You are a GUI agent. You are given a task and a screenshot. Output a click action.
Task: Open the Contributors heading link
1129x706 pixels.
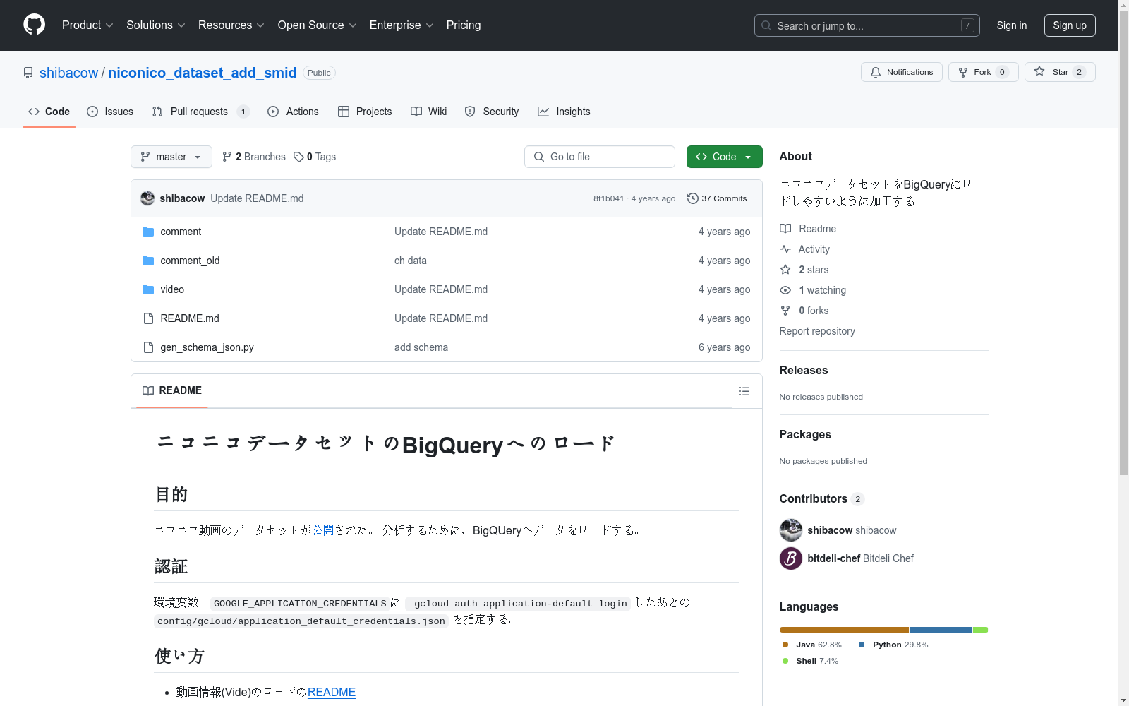[x=822, y=498]
